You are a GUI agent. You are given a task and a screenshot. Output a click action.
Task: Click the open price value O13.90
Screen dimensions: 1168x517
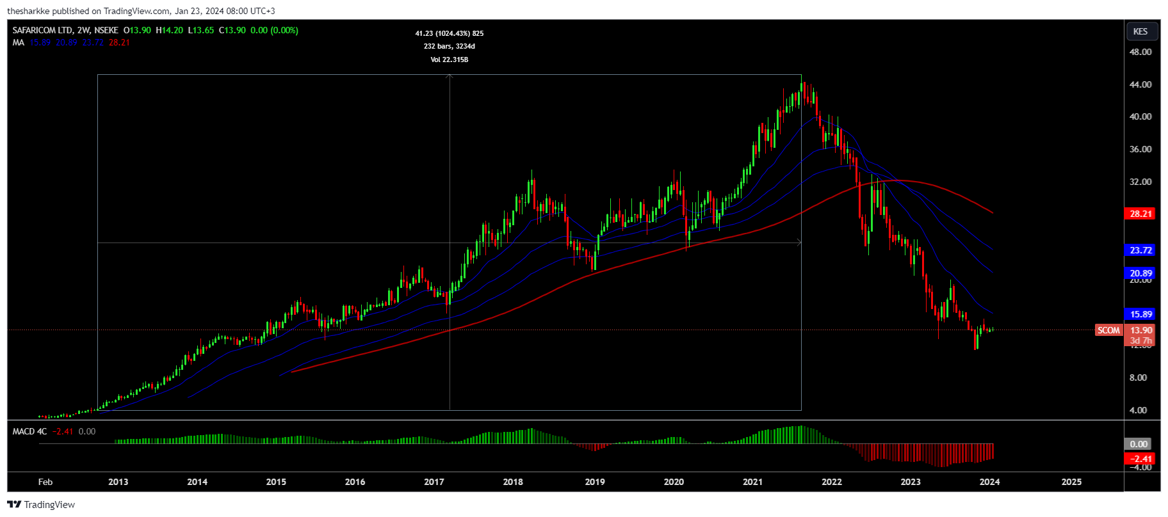click(138, 30)
